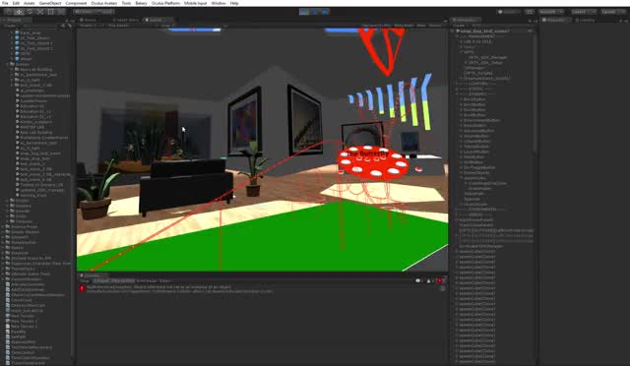
Task: Select the Rect transform tool
Action: click(50, 12)
